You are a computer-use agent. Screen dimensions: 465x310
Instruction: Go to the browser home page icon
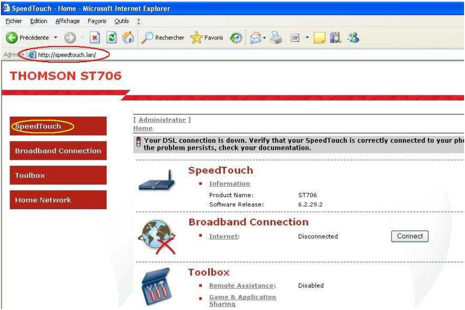(x=128, y=38)
